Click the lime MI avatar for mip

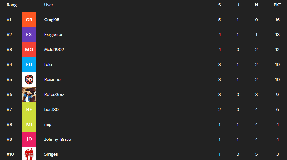pos(29,125)
